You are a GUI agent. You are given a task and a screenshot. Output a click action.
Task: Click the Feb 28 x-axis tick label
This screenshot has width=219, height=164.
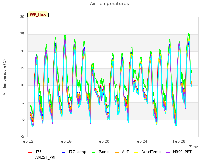point(179,141)
